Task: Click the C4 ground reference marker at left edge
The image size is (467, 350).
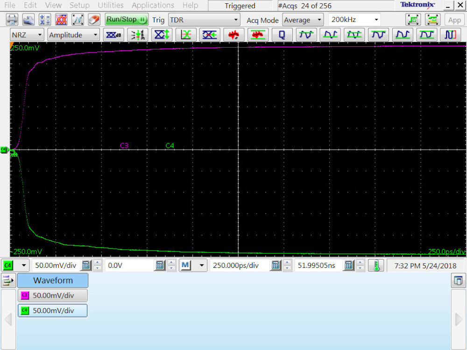Action: click(5, 149)
